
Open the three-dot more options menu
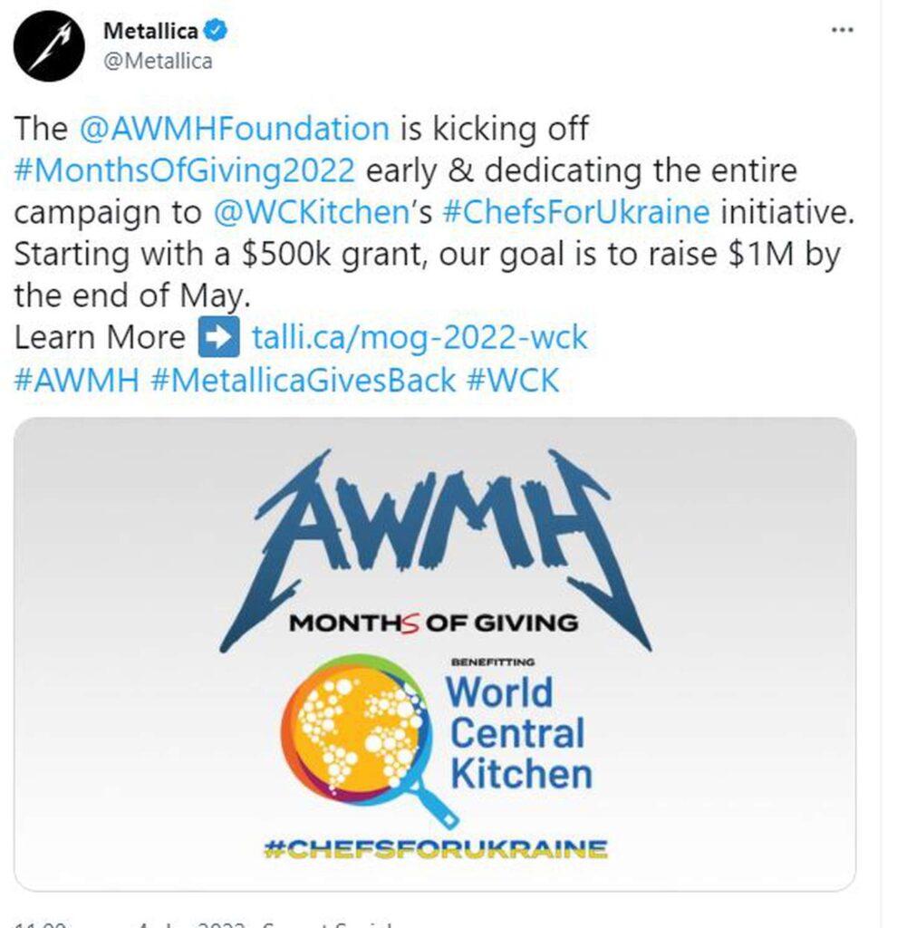[842, 30]
